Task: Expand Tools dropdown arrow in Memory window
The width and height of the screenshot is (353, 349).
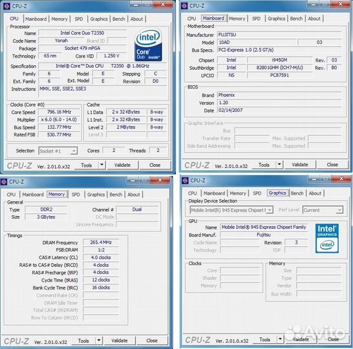Action: pos(99,341)
